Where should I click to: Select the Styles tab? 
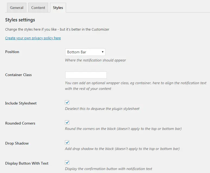[58, 8]
